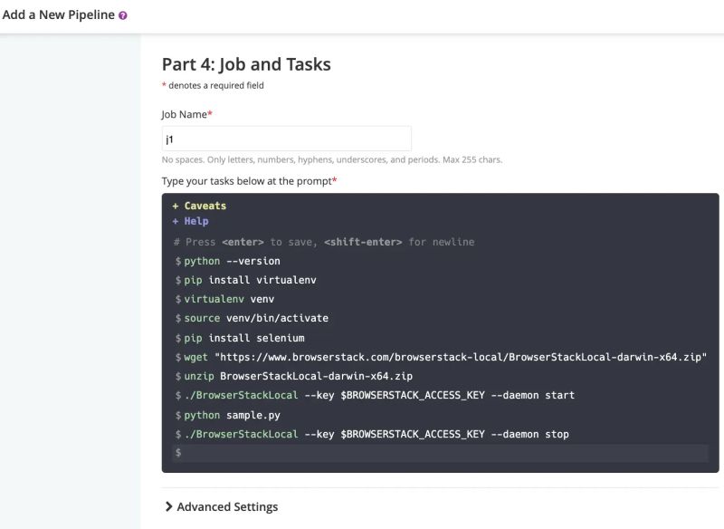Focus the Job Name input containing j1
This screenshot has width=724, height=529.
point(286,138)
